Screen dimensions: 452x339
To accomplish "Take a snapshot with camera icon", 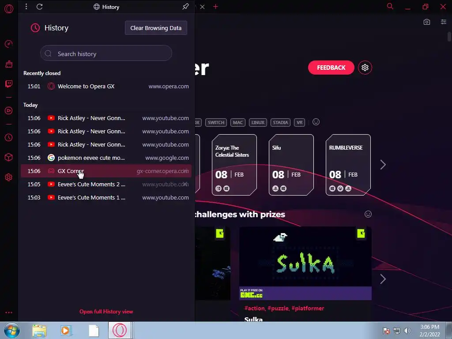I will [x=427, y=22].
